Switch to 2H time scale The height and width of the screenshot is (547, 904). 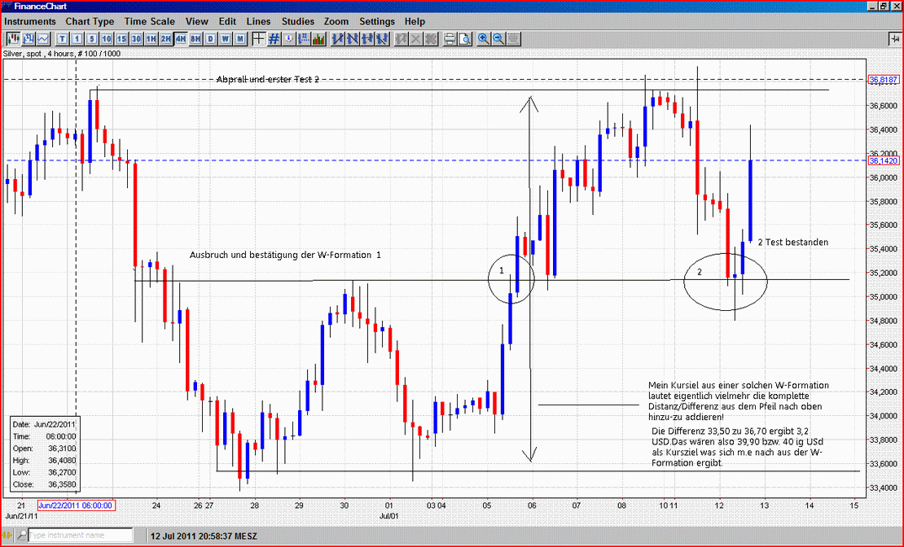(x=165, y=38)
